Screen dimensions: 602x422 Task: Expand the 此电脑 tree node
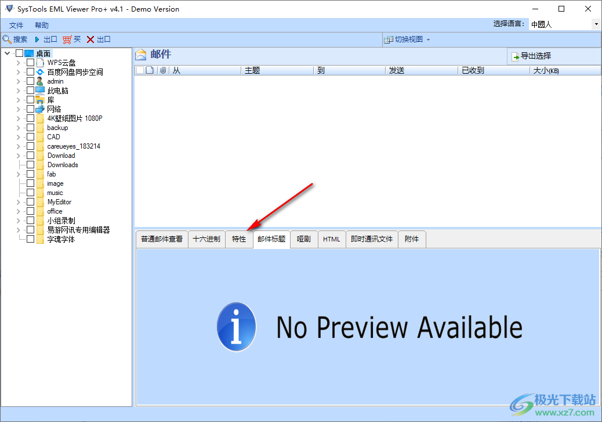[18, 90]
